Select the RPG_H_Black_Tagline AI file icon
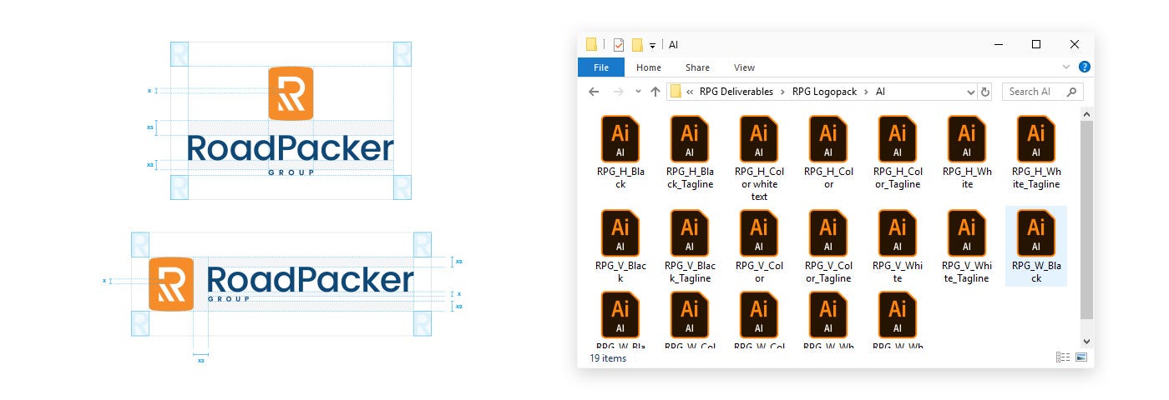The height and width of the screenshot is (400, 1169). [x=690, y=138]
